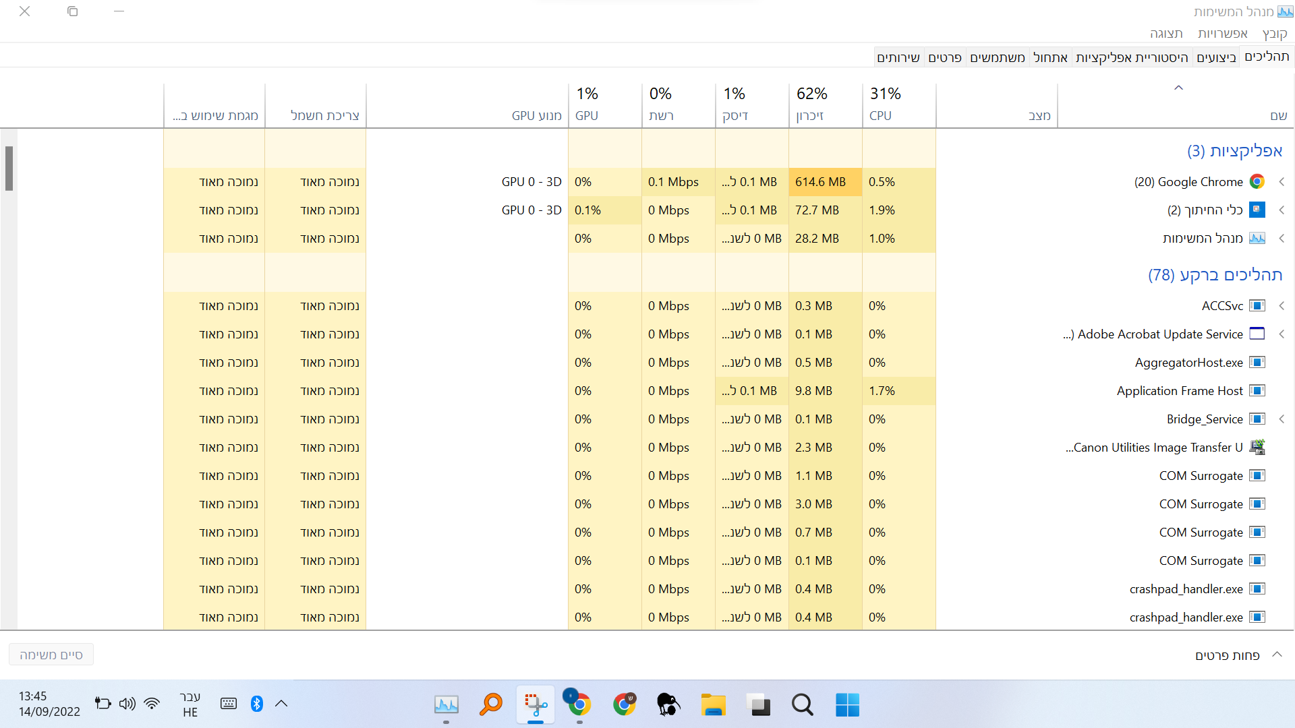
Task: Click the process list vertical scrollbar thumb
Action: (9, 169)
